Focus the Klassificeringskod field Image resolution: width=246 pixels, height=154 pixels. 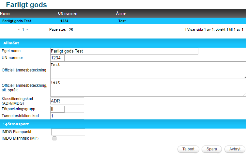coord(67,101)
